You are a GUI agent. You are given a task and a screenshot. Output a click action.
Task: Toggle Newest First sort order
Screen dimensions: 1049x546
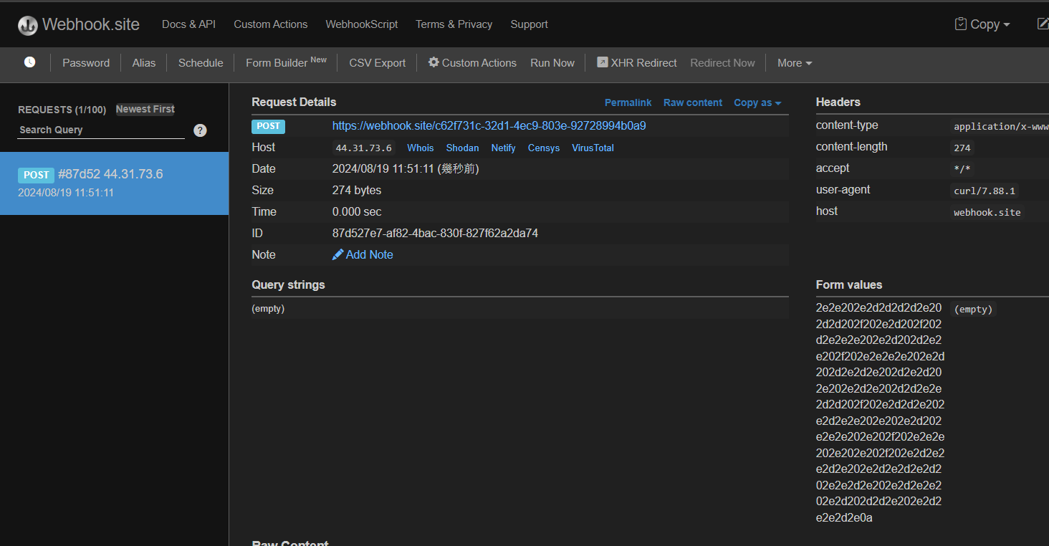(145, 109)
